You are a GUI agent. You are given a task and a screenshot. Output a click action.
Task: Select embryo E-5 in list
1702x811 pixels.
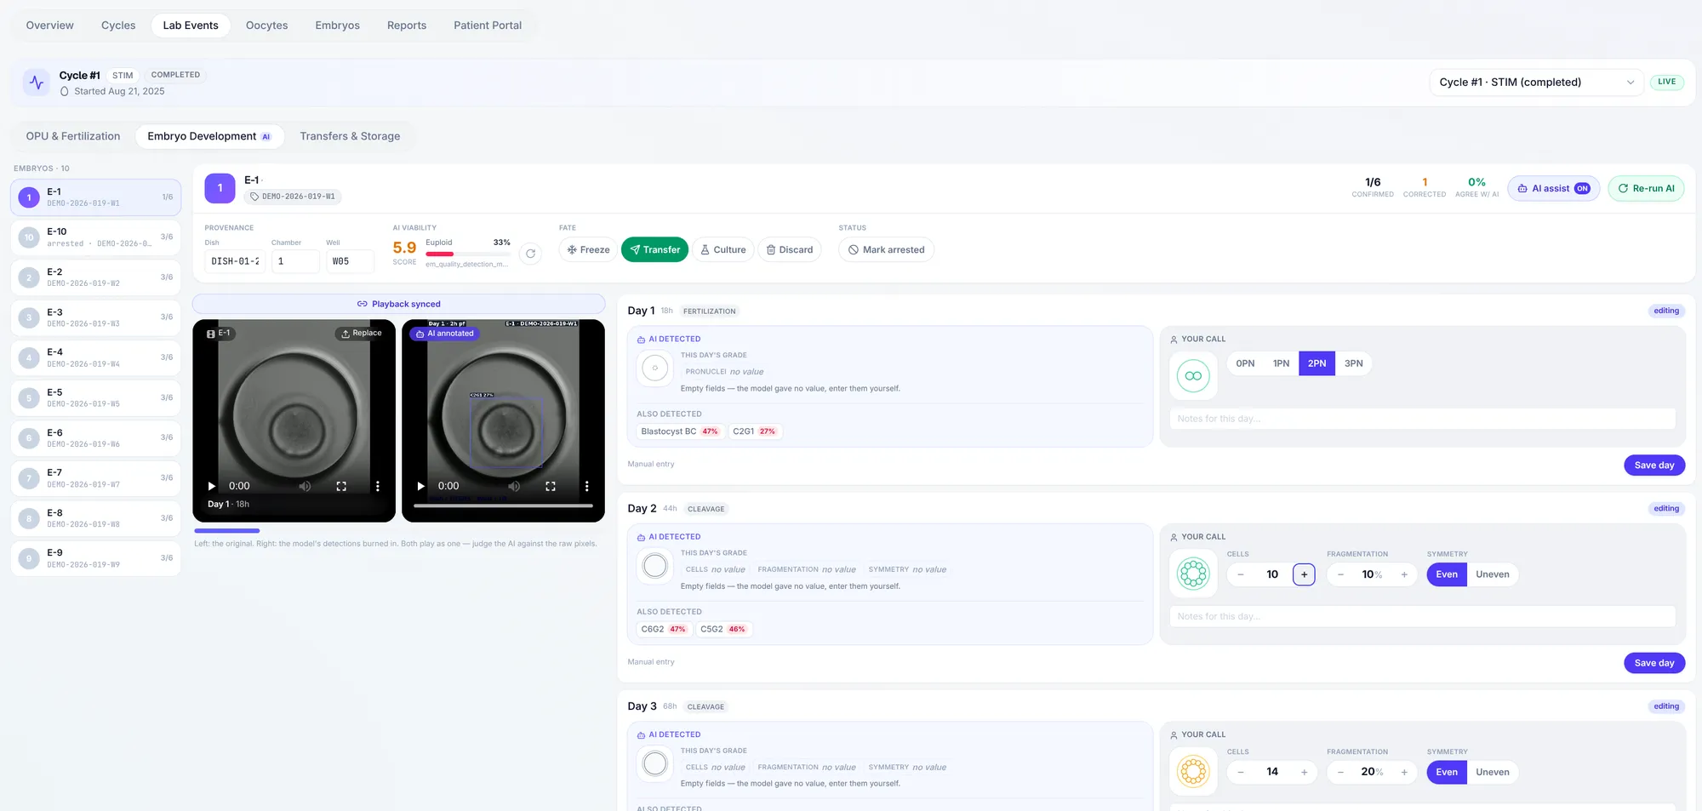96,397
